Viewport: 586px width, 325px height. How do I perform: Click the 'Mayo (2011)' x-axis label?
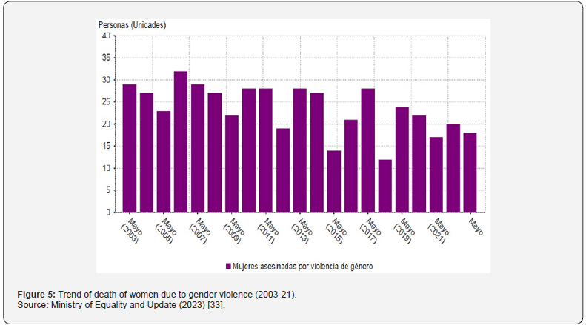pos(269,229)
